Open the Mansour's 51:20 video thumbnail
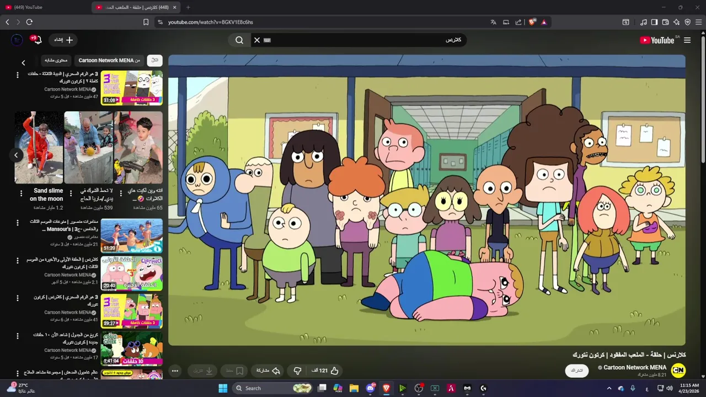Screen dimensions: 706x397 [x=131, y=236]
